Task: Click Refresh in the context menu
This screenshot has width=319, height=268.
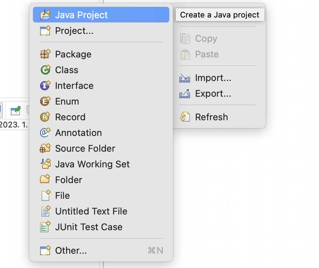Action: point(211,117)
